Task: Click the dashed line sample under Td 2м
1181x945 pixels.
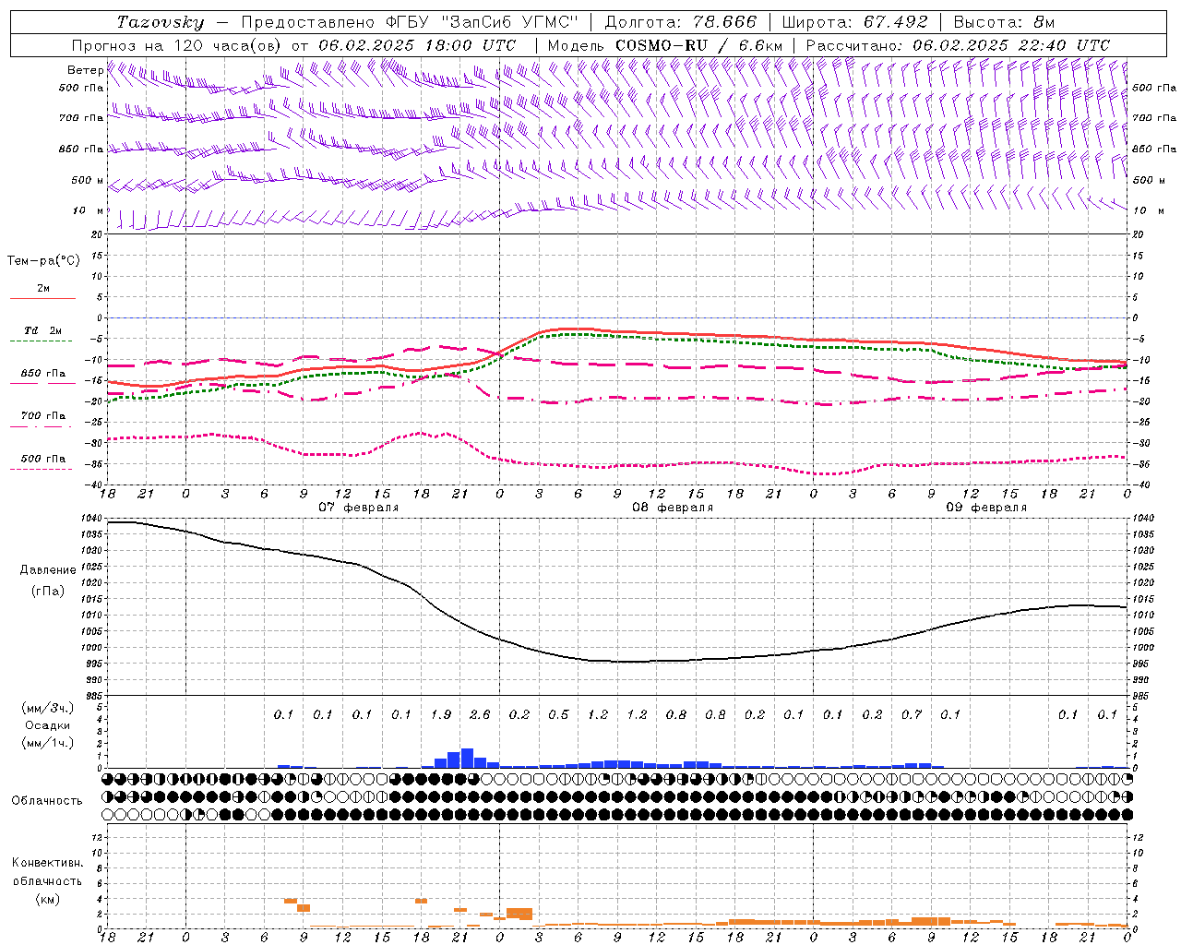Action: click(42, 341)
